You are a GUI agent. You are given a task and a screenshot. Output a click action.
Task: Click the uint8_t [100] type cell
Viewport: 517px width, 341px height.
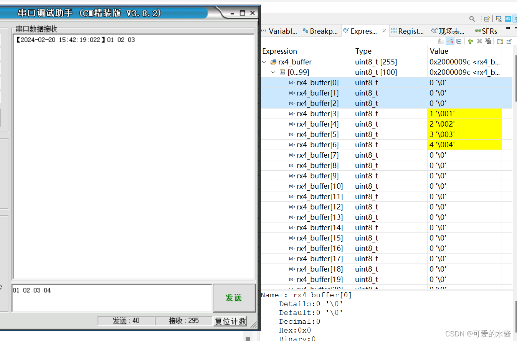click(x=390, y=72)
